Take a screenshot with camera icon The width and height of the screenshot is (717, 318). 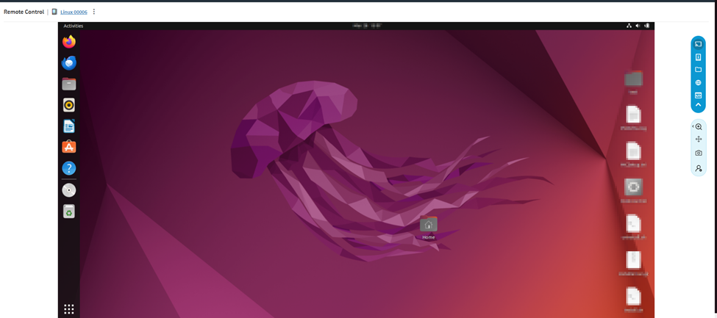(x=698, y=153)
